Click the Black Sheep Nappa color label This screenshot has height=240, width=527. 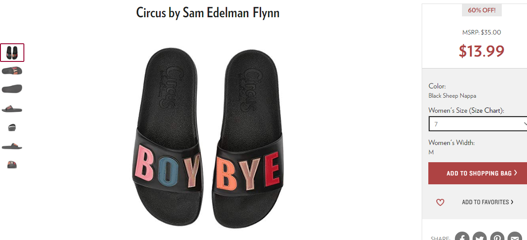pos(452,95)
